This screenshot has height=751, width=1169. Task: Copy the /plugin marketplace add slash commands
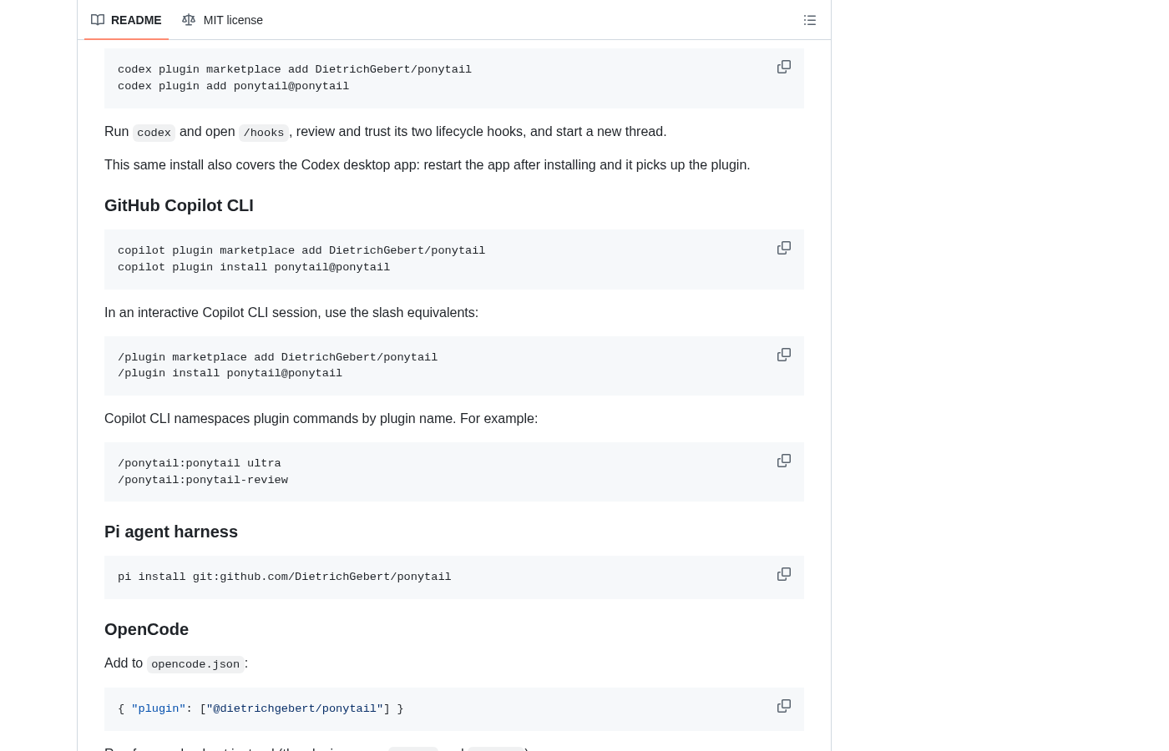click(x=784, y=355)
